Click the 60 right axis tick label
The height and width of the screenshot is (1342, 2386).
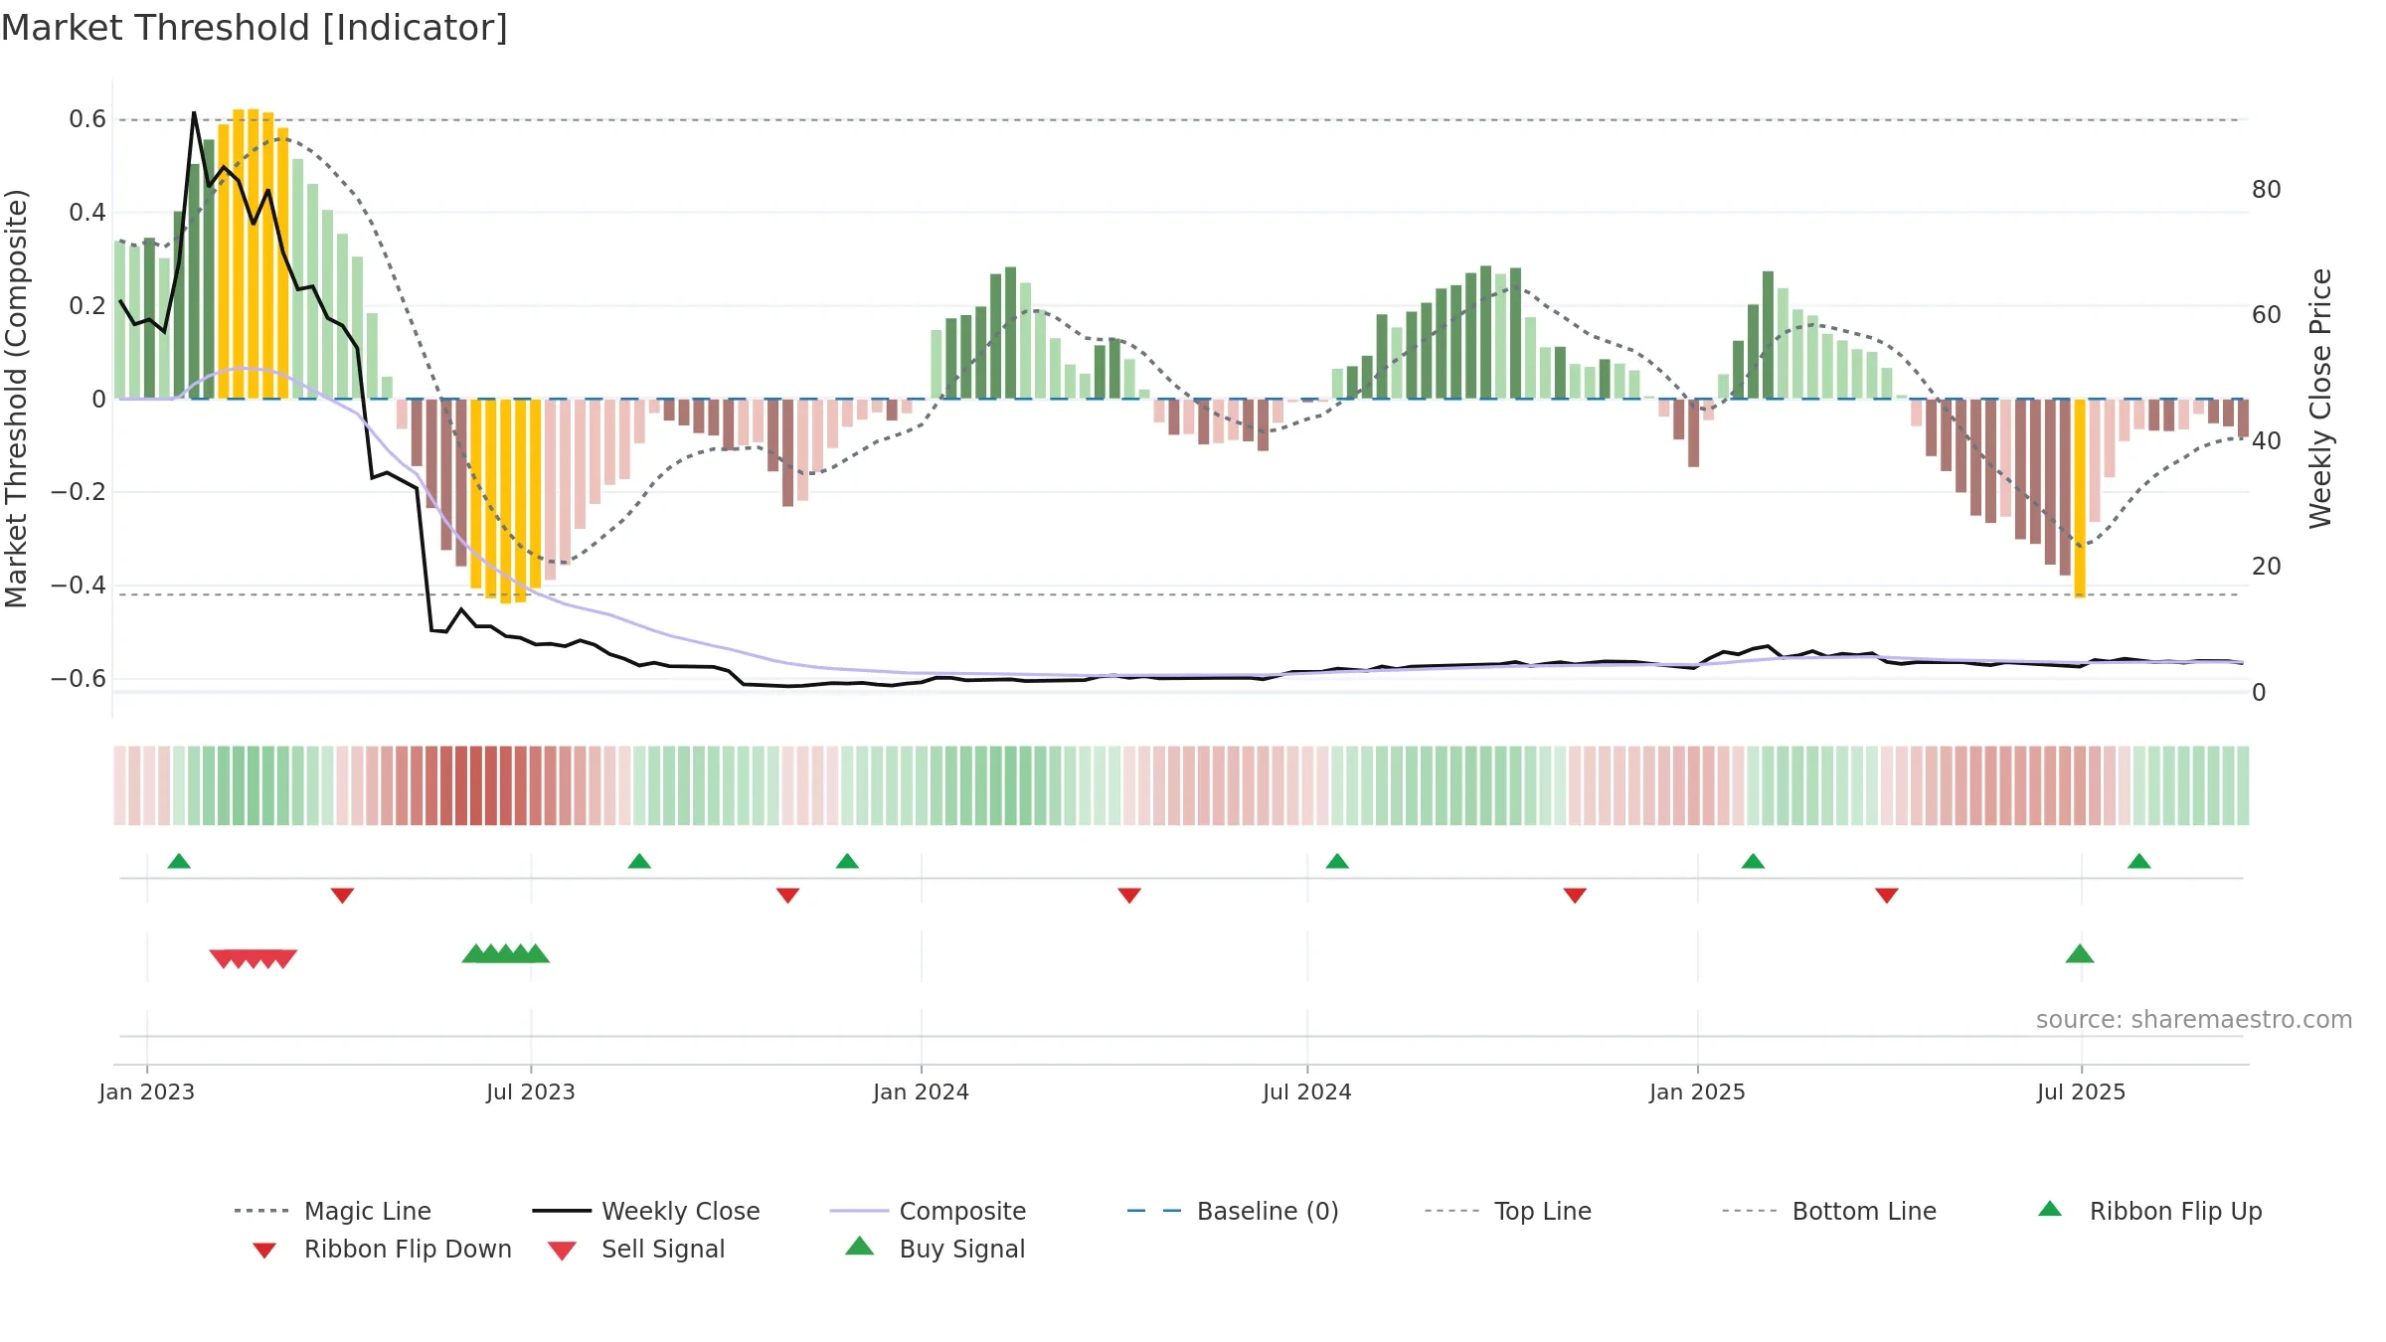point(2267,314)
